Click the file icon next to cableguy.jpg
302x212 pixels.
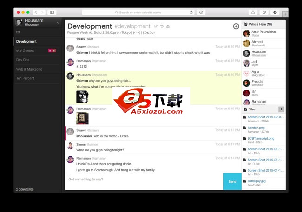[244, 181]
